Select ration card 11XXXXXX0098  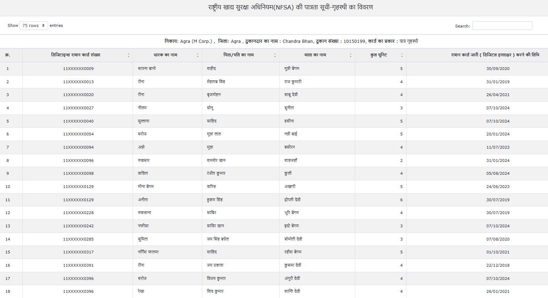pos(78,173)
